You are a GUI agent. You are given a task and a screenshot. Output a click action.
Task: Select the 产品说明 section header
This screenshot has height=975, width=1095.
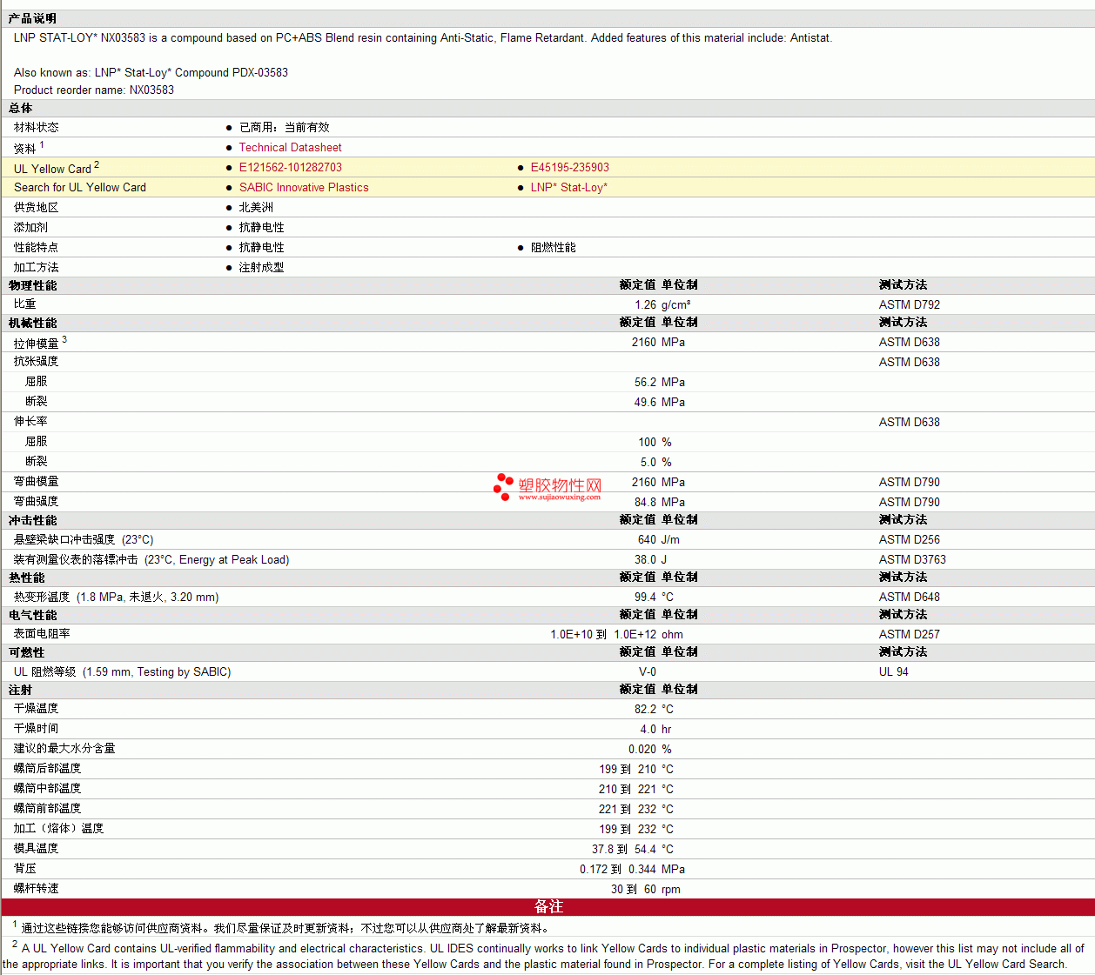click(x=32, y=18)
